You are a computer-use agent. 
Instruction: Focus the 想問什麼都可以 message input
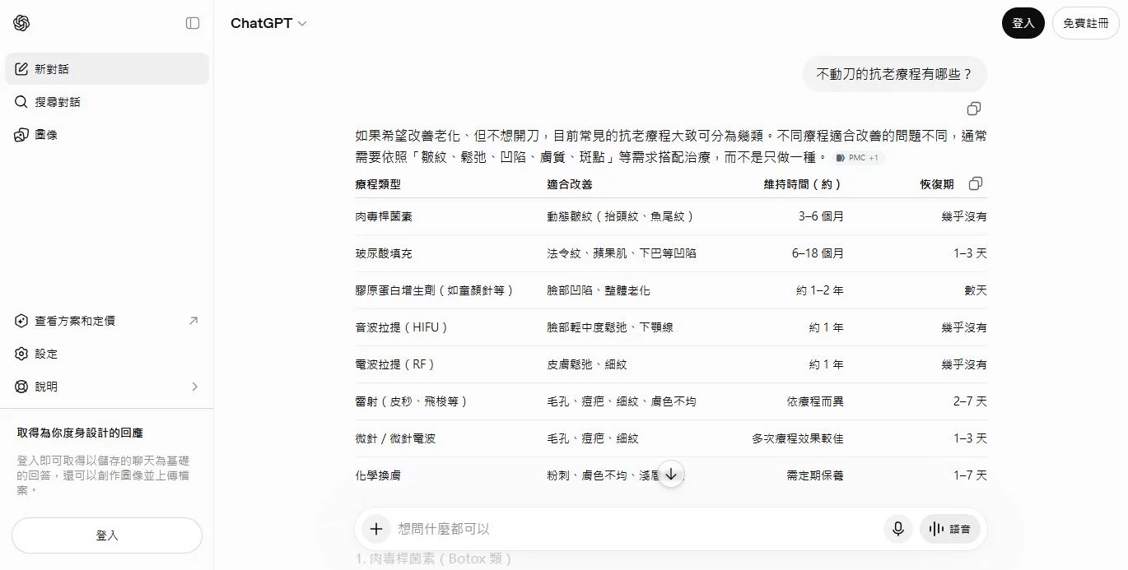pyautogui.click(x=634, y=529)
